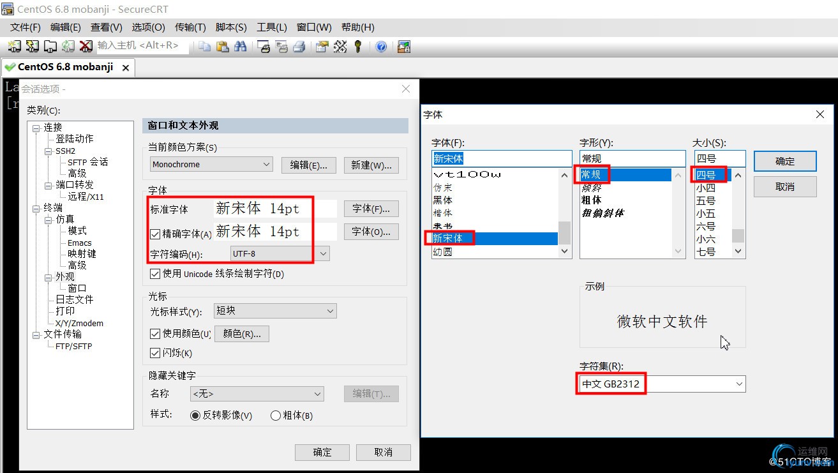Open the 光标样式 短块 dropdown
The width and height of the screenshot is (838, 473).
275,311
